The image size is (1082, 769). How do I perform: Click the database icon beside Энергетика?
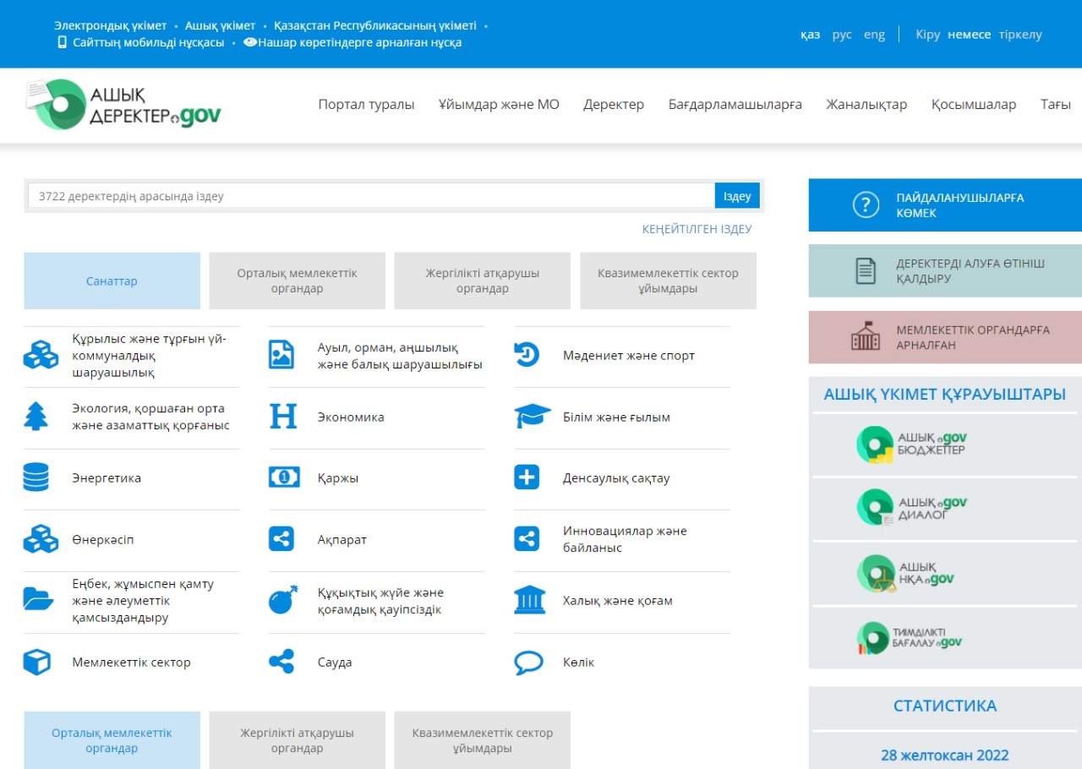[36, 477]
